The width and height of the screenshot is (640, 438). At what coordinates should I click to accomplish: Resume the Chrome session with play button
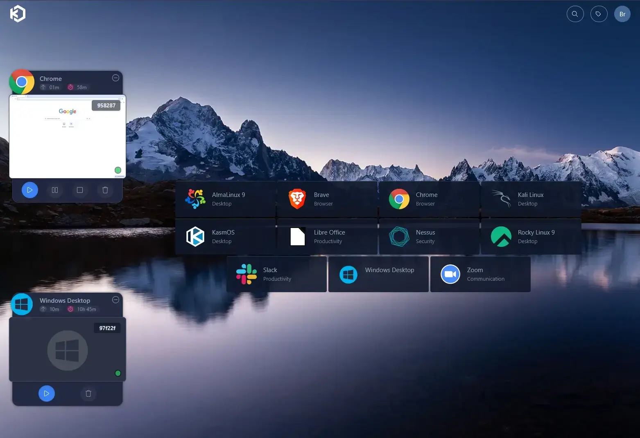pyautogui.click(x=30, y=190)
